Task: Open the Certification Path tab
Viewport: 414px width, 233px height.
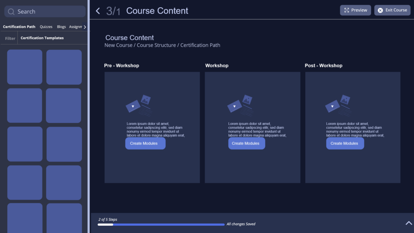Action: click(x=19, y=27)
